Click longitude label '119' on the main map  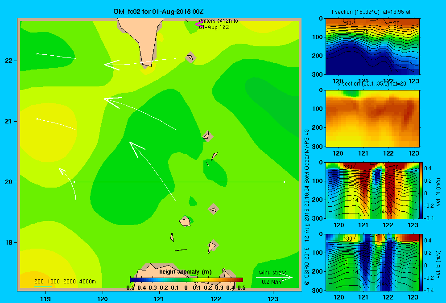(45, 299)
